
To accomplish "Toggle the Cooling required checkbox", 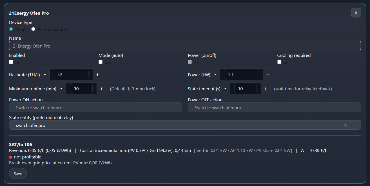I will point(279,62).
